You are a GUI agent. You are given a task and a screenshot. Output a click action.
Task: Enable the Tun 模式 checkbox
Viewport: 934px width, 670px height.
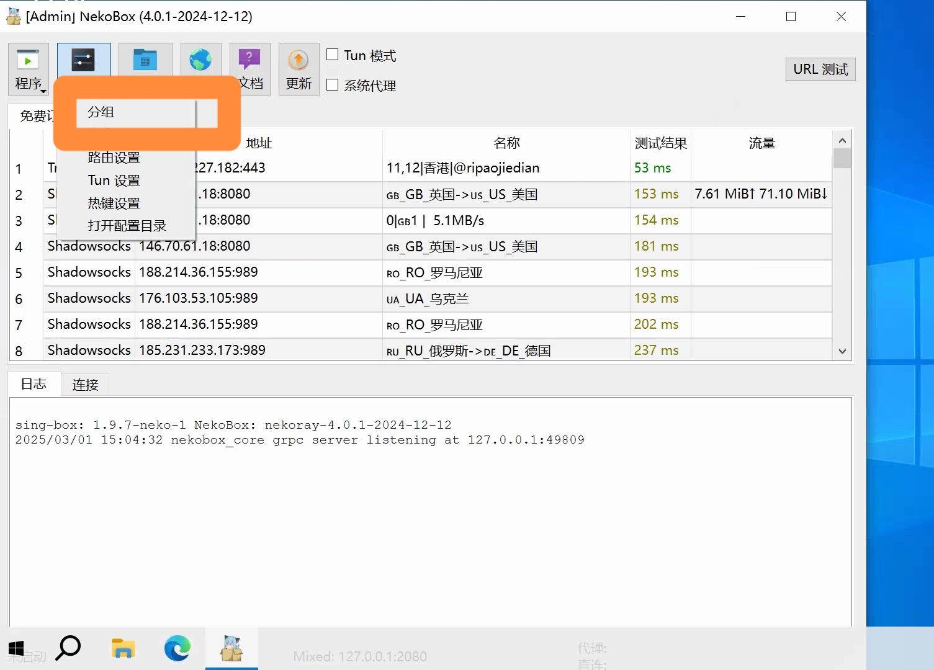point(333,55)
